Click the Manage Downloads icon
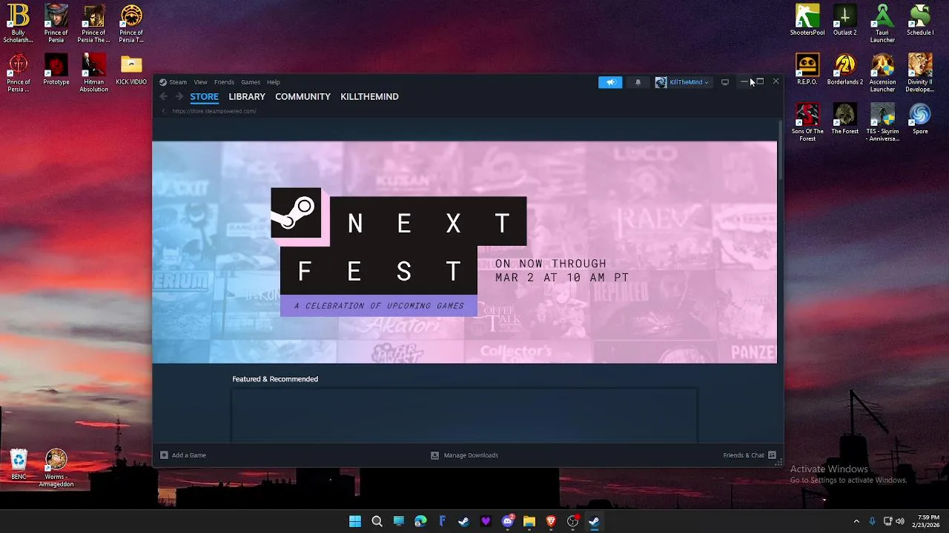The height and width of the screenshot is (533, 949). pyautogui.click(x=434, y=455)
